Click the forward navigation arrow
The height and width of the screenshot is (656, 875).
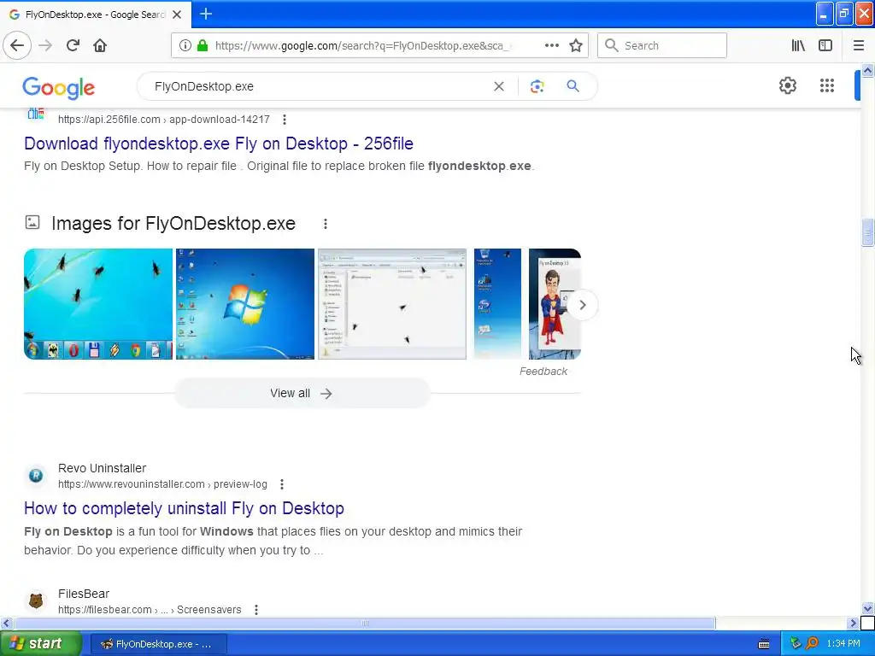click(45, 45)
